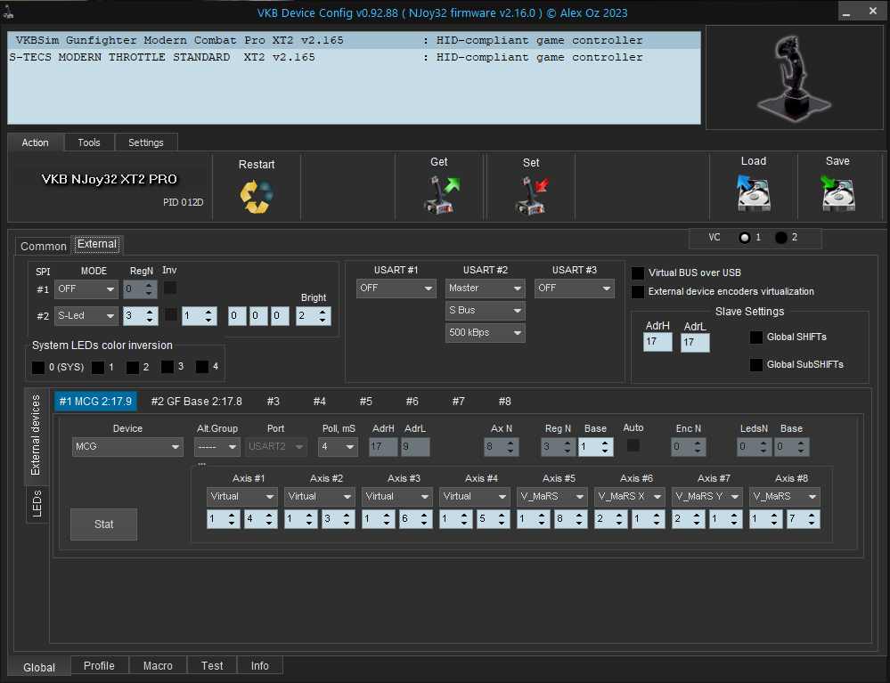Enable Virtual BUS over USB checkbox
This screenshot has height=683, width=890.
(x=638, y=273)
